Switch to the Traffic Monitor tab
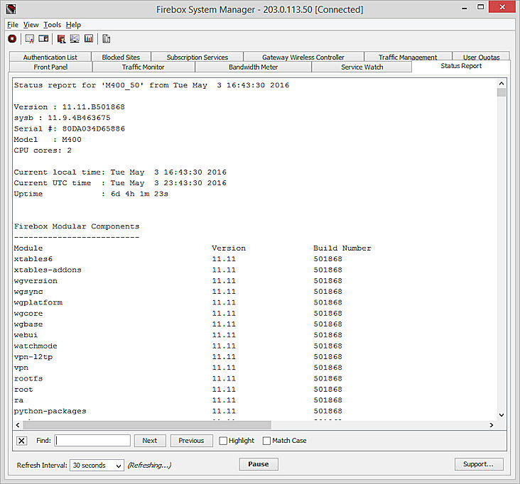 pos(143,67)
